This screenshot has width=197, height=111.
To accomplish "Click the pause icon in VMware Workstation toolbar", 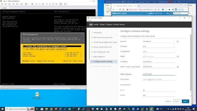I will [26, 4].
